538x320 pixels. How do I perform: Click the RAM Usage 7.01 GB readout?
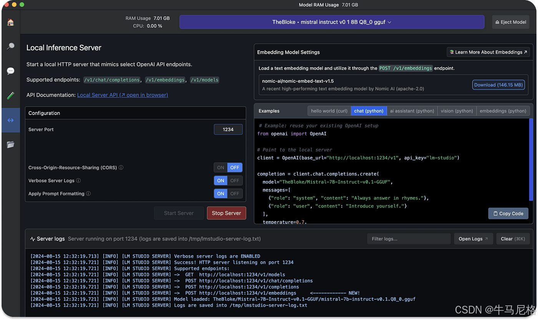pyautogui.click(x=148, y=18)
